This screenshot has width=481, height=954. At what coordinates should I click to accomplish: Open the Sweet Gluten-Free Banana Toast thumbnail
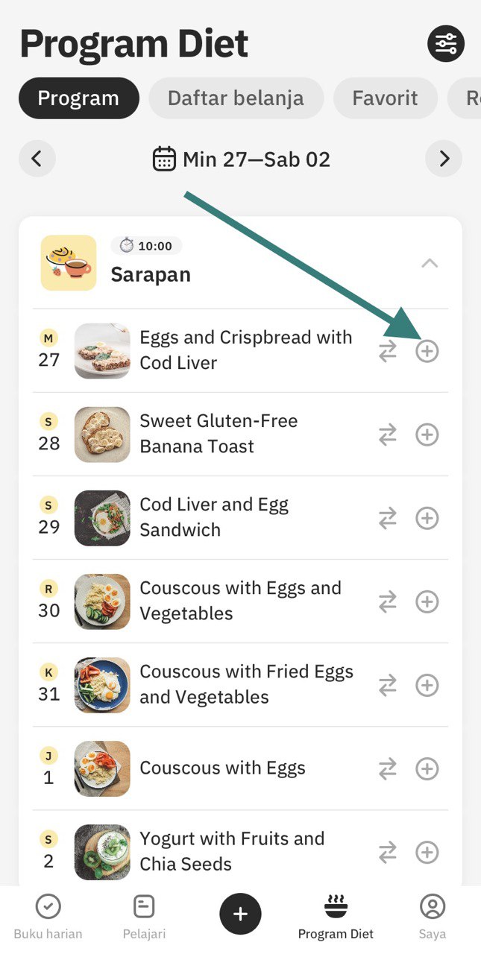102,435
